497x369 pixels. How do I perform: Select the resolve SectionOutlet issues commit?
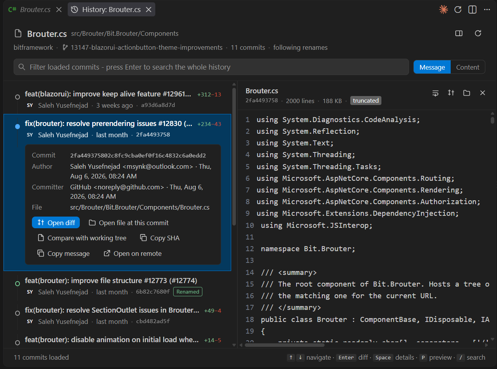117,315
